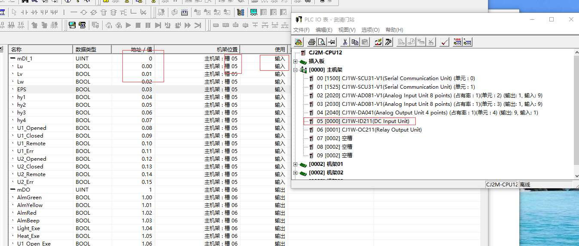Click the red checkmark verify icon
Viewport: 579px width, 246px height.
445,42
